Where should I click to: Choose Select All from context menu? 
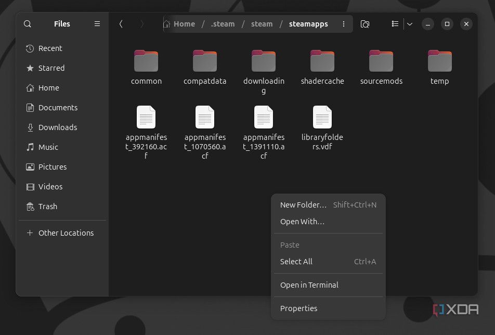coord(328,262)
